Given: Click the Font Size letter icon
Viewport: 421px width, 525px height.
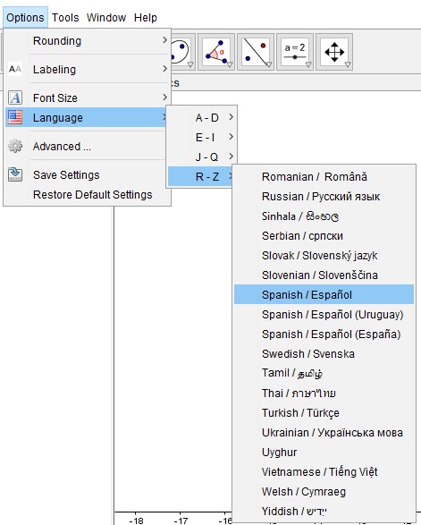Looking at the screenshot, I should point(15,97).
